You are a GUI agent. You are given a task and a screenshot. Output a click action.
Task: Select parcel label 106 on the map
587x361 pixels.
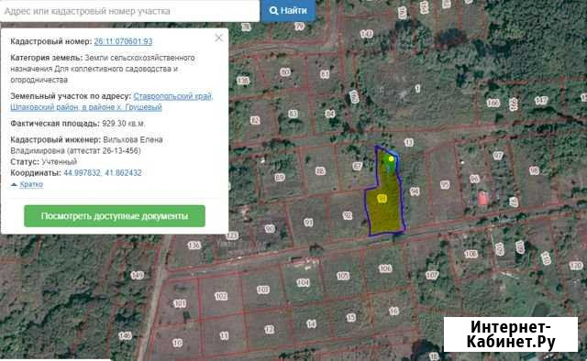point(385,268)
